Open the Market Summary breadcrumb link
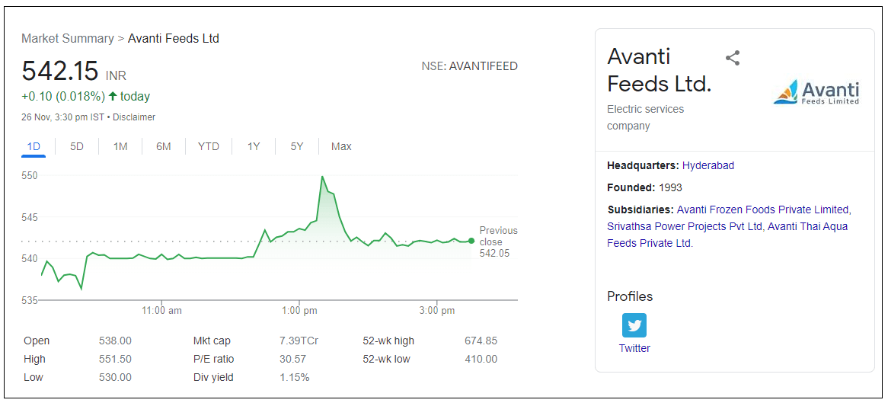888x403 pixels. [67, 39]
